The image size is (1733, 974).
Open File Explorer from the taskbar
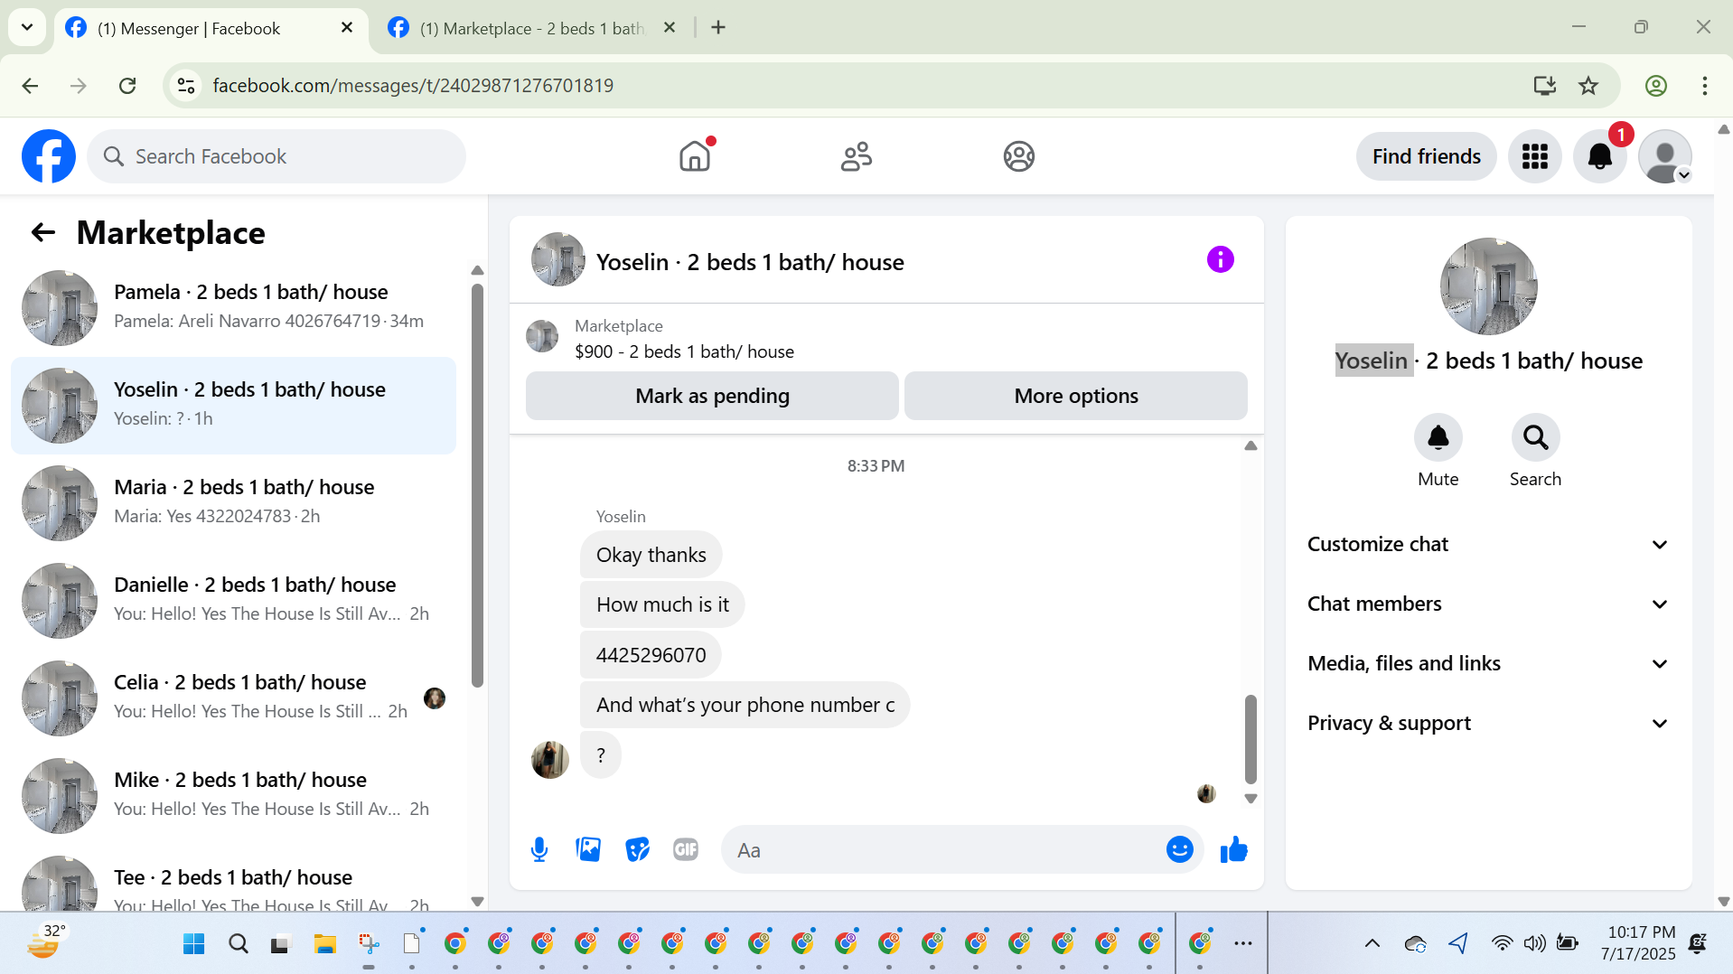(324, 944)
